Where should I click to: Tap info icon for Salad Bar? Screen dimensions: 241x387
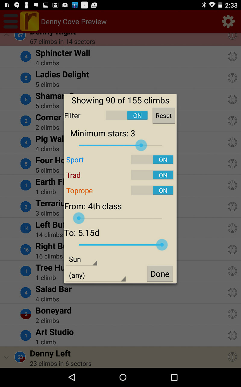(x=232, y=293)
